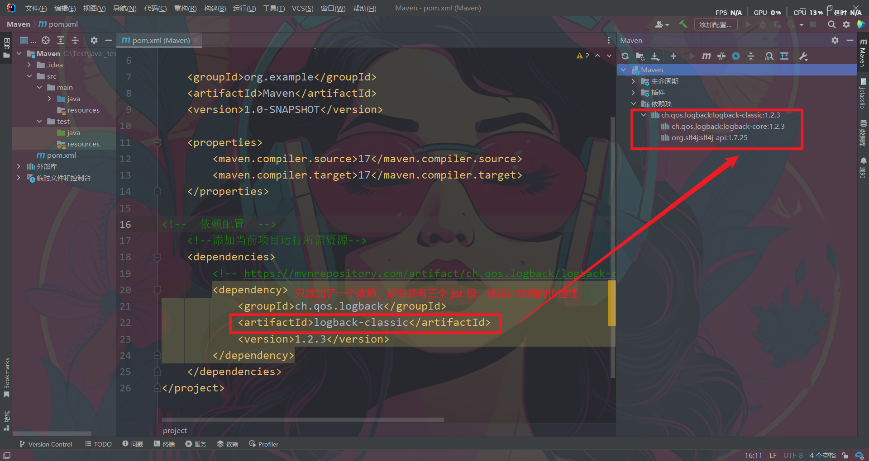The width and height of the screenshot is (869, 461).
Task: Open editor tab options three-dot menu
Action: click(608, 40)
